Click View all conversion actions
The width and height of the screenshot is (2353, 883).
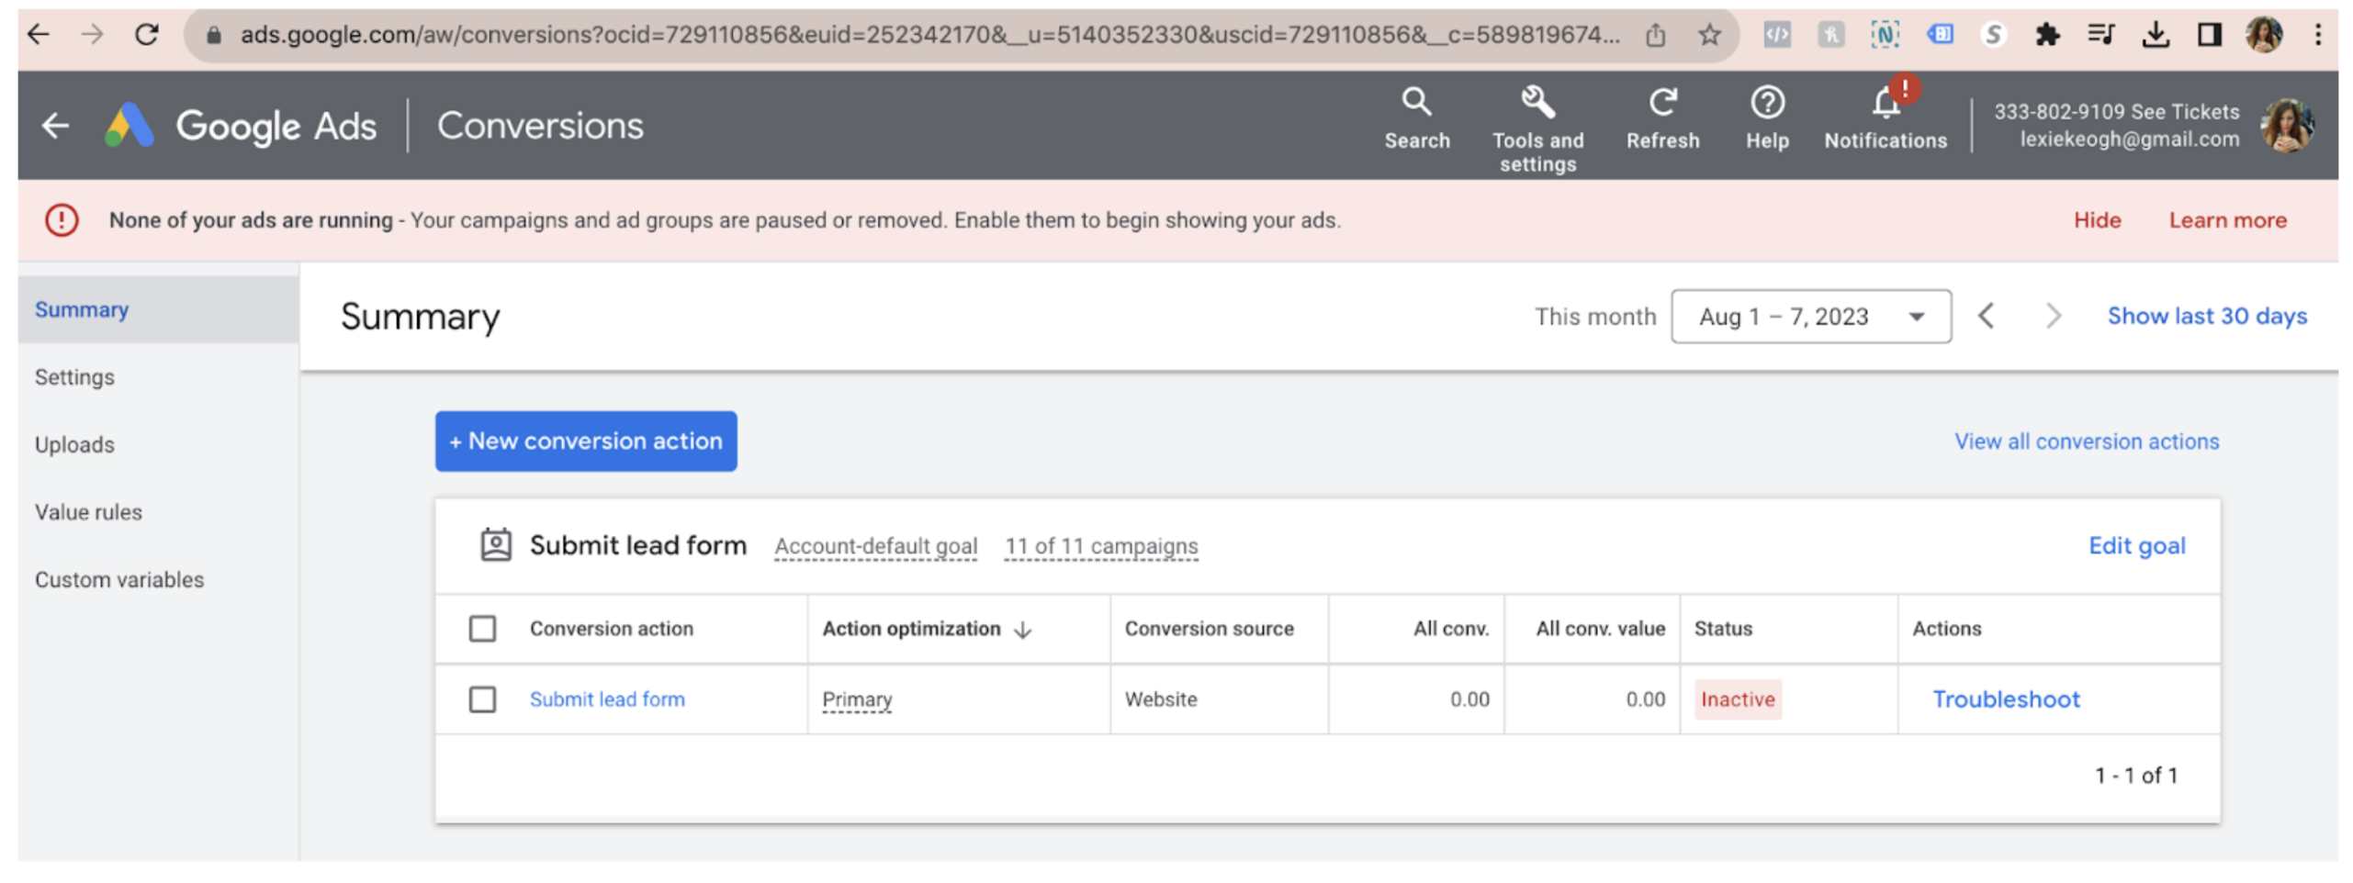click(x=2085, y=441)
